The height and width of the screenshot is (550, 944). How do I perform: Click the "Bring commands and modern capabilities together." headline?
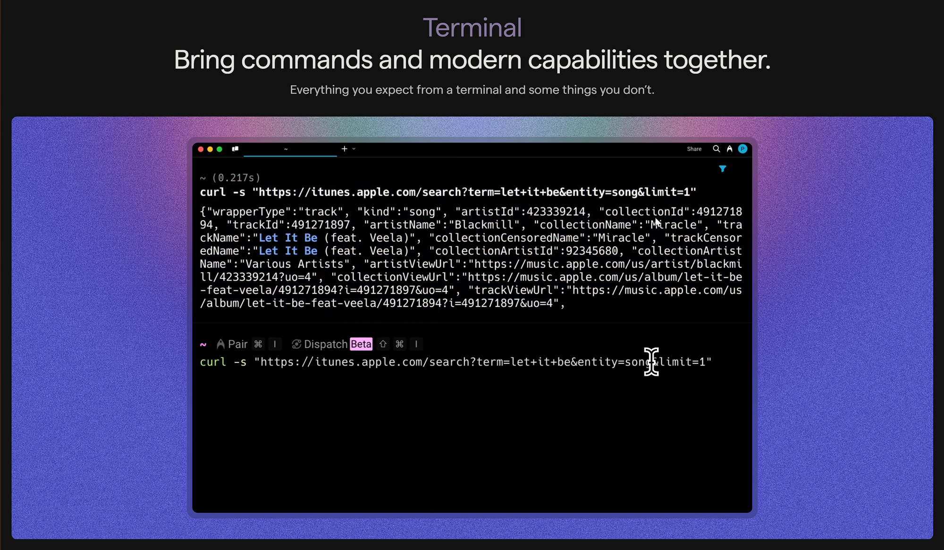click(x=472, y=60)
